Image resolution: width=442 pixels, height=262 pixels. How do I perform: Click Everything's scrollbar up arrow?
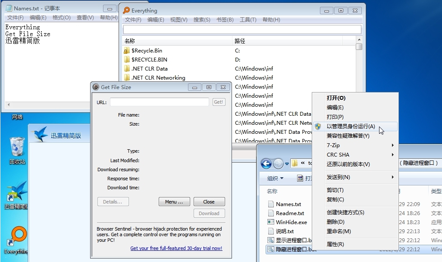359,40
